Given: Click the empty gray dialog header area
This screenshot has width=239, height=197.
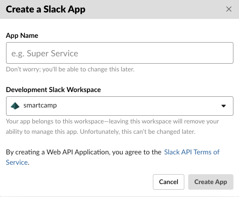Looking at the screenshot, I should coord(155,9).
